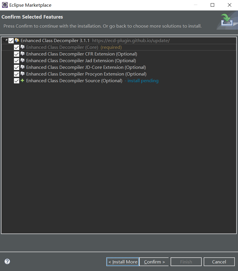This screenshot has width=238, height=271.
Task: Click the CFR Extension feature icon
Action: coord(22,54)
